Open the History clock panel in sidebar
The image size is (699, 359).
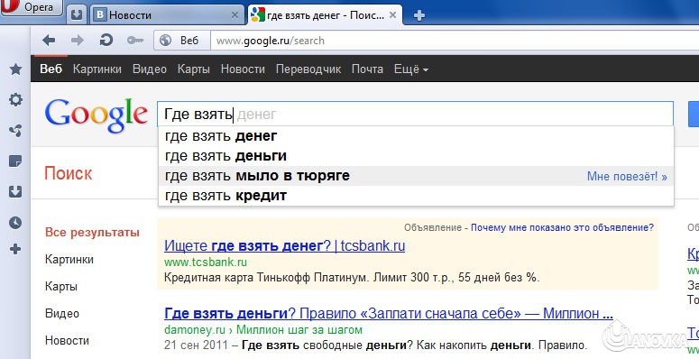[x=15, y=223]
